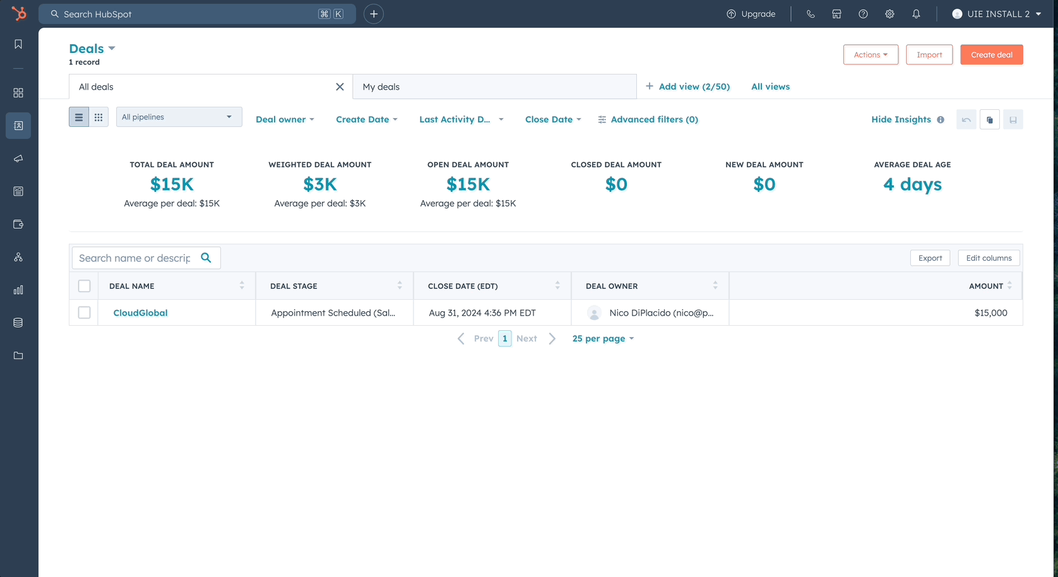This screenshot has height=577, width=1058.
Task: Open Commerce wallet icon in the sidebar
Action: (x=18, y=224)
